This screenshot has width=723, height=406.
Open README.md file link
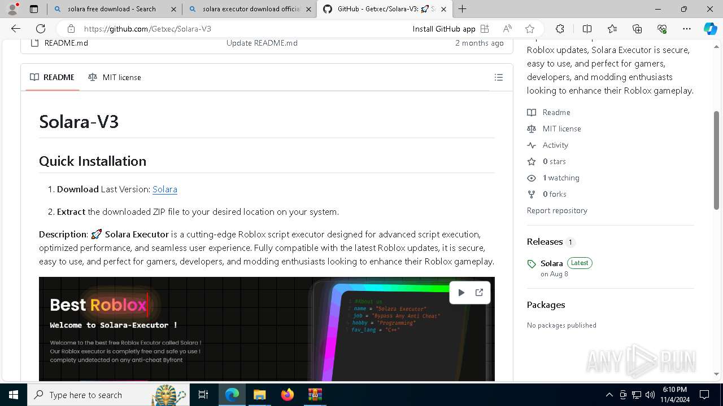[x=66, y=43]
